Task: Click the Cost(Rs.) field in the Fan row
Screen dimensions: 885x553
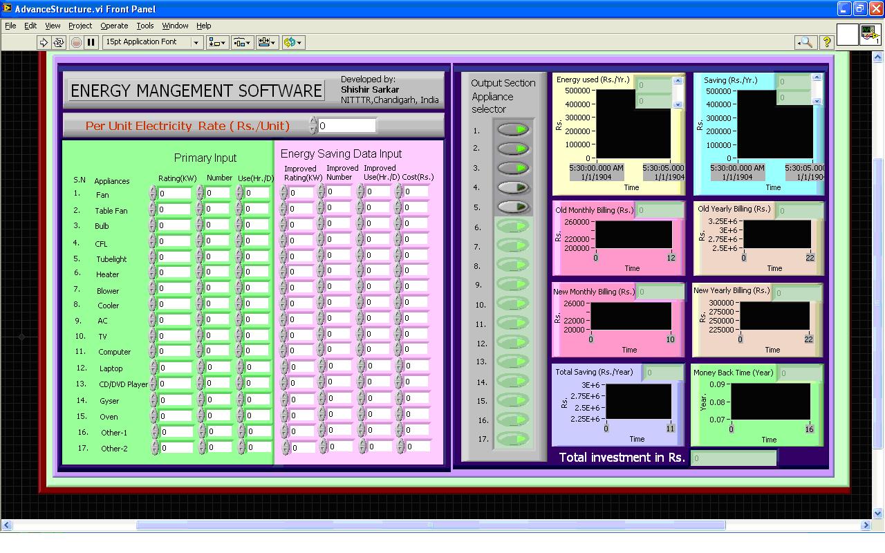Action: (x=417, y=191)
